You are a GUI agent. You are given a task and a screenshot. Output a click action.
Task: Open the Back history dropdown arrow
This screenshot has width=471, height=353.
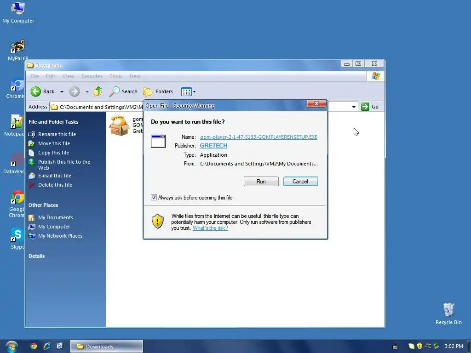[62, 91]
